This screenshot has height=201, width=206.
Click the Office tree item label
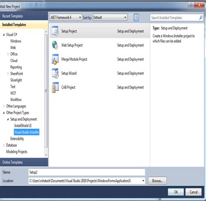tap(14, 54)
